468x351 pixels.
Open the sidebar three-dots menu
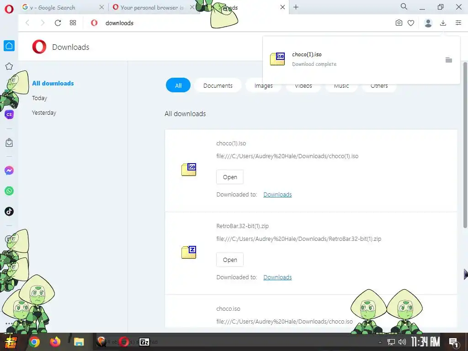9,323
